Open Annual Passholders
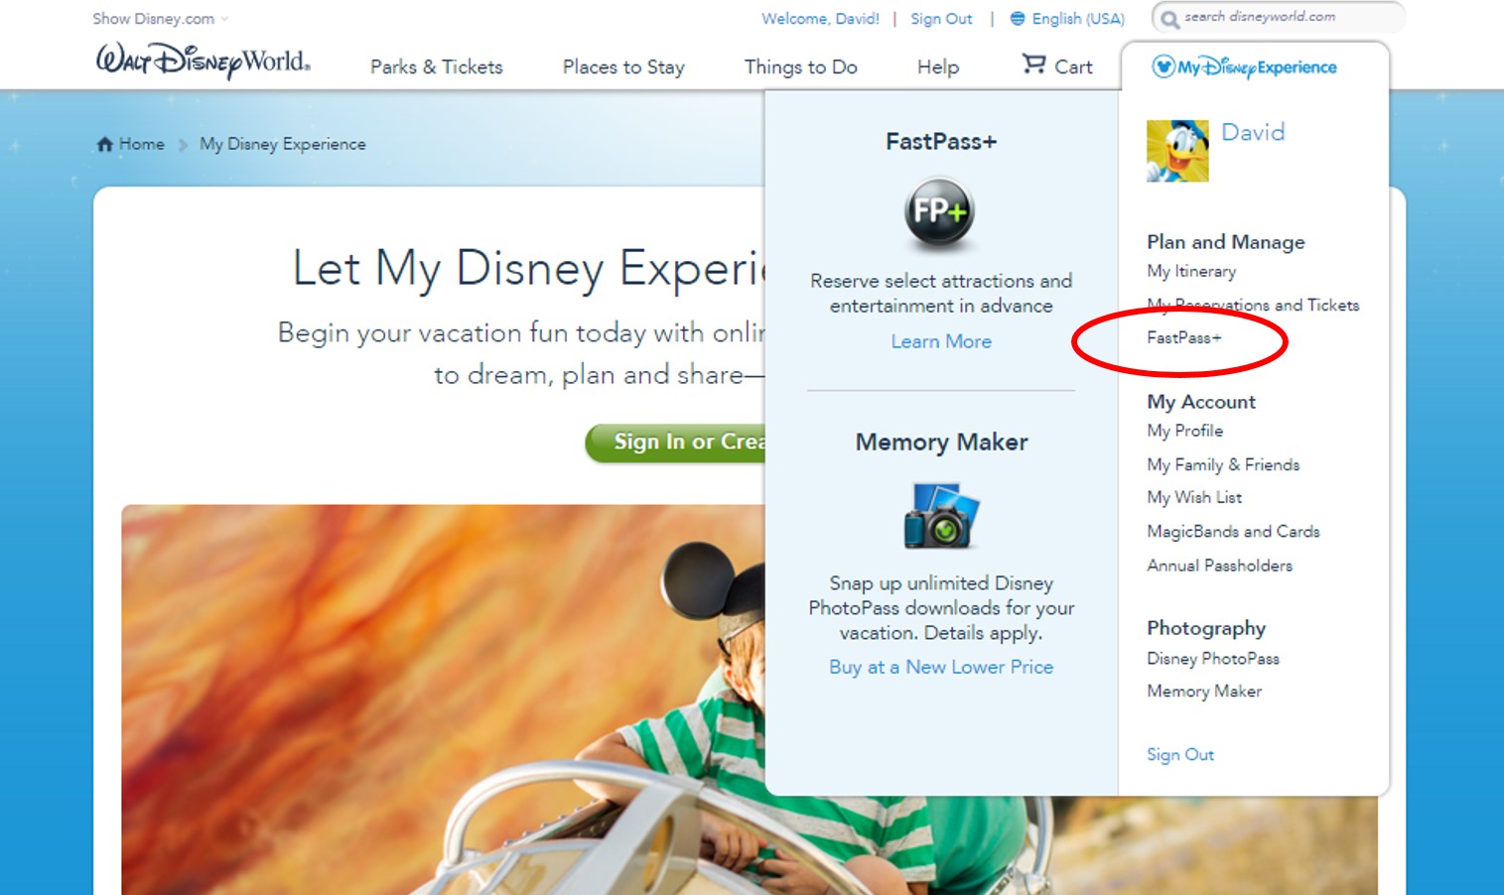This screenshot has width=1504, height=895. coord(1220,566)
